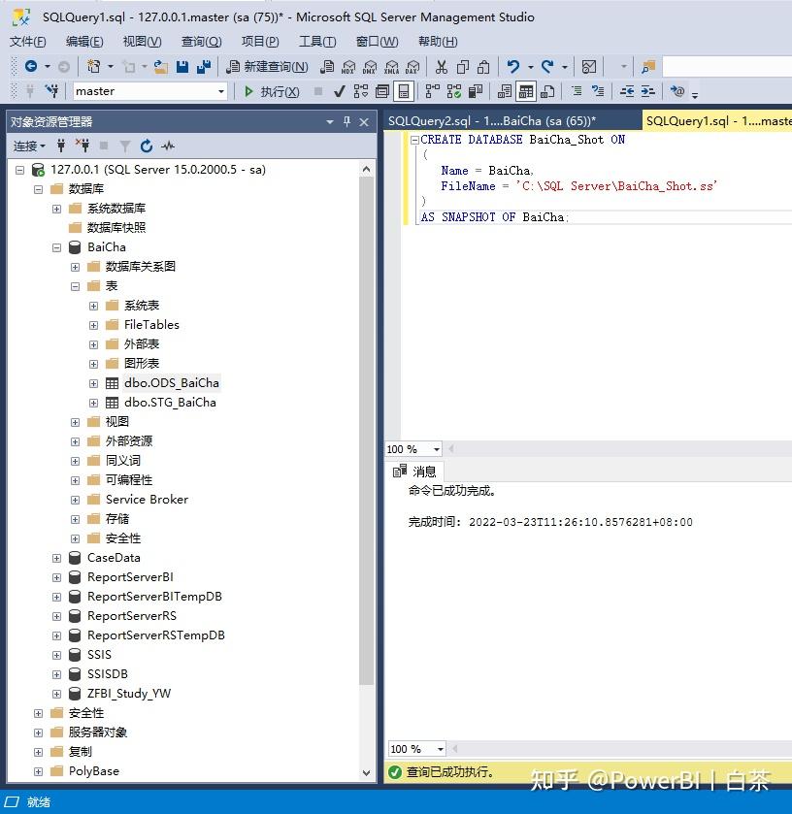
Task: Click the Database Engine Query icon
Action: pos(327,66)
